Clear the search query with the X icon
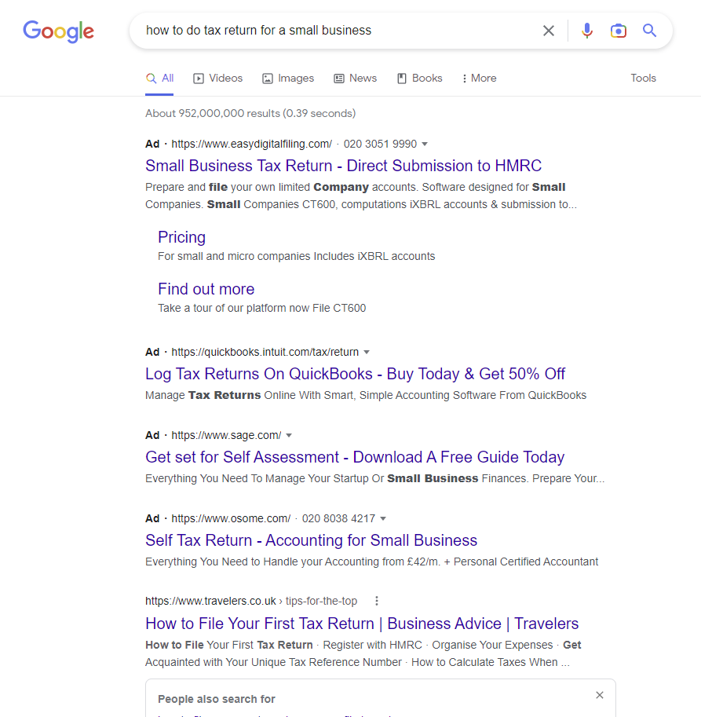Viewport: 701px width, 717px height. tap(549, 30)
